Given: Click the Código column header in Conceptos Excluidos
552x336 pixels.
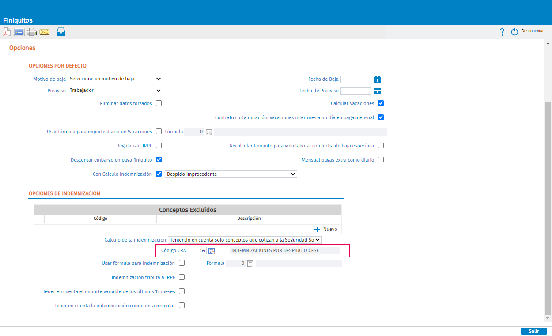Looking at the screenshot, I should (x=100, y=219).
